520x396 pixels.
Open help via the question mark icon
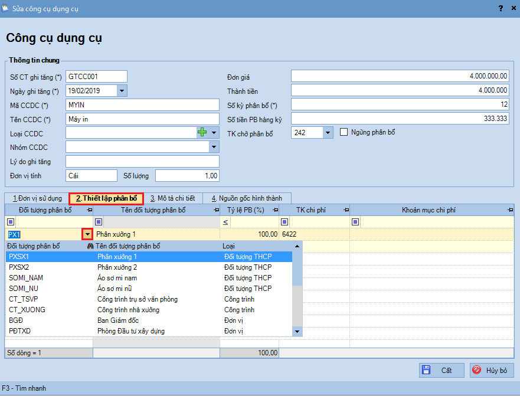501,8
